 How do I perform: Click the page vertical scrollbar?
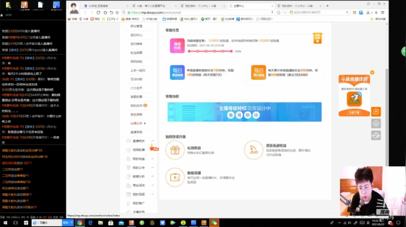coord(387,117)
